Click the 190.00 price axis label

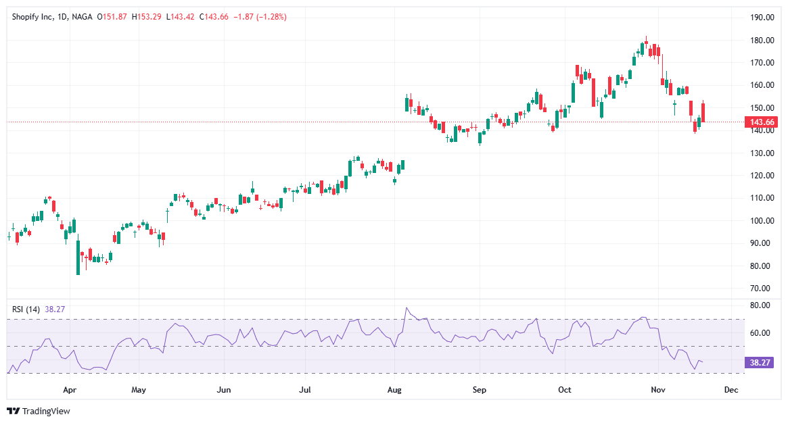point(763,17)
